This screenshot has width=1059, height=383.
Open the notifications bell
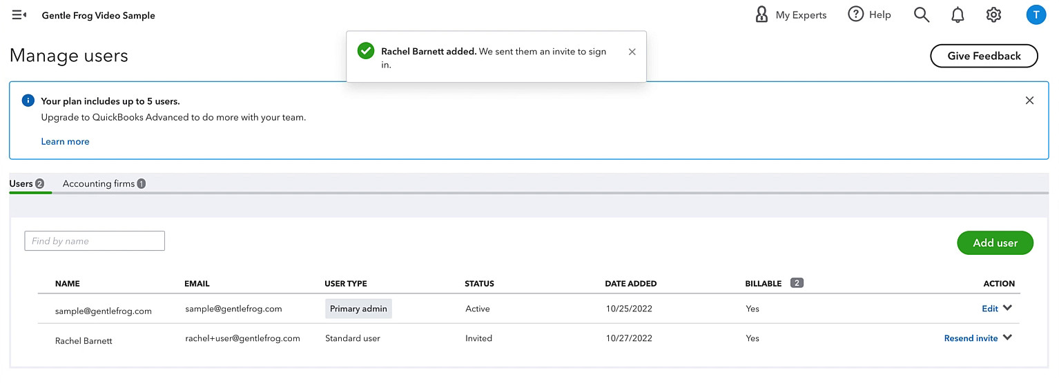[x=958, y=14]
